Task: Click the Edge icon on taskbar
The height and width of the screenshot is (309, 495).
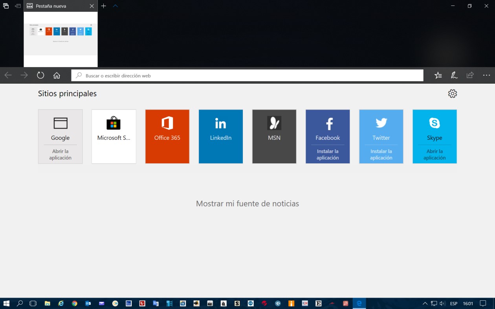Action: click(359, 303)
